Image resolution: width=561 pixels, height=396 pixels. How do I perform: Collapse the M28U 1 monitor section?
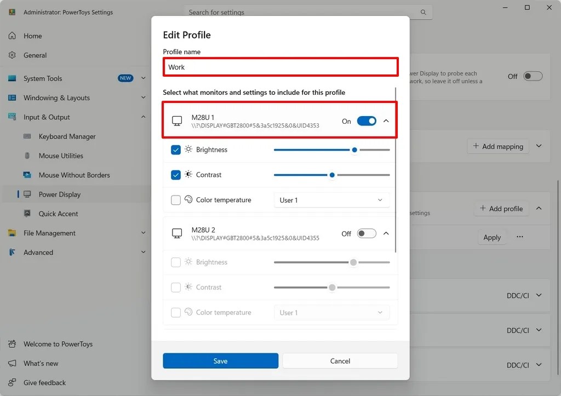click(386, 121)
